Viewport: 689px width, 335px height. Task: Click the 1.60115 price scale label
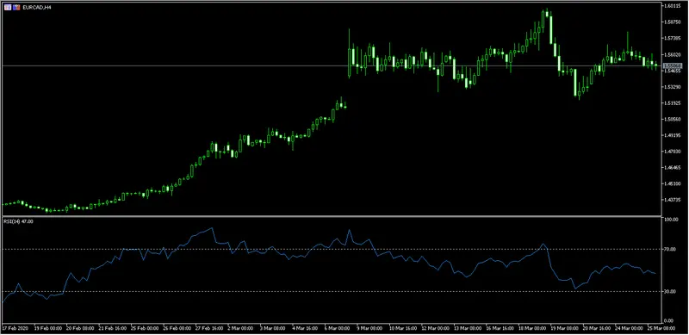[673, 6]
